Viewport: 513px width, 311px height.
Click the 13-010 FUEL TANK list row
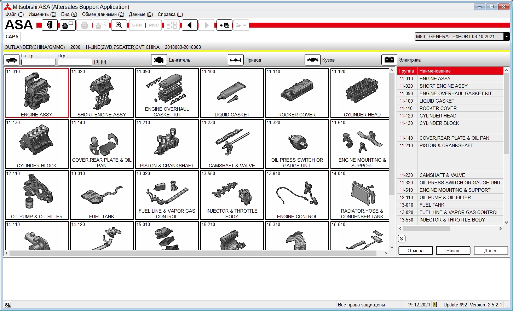click(x=450, y=205)
